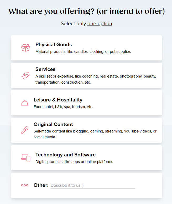Click the 'Technology and Software' heading

pyautogui.click(x=65, y=155)
